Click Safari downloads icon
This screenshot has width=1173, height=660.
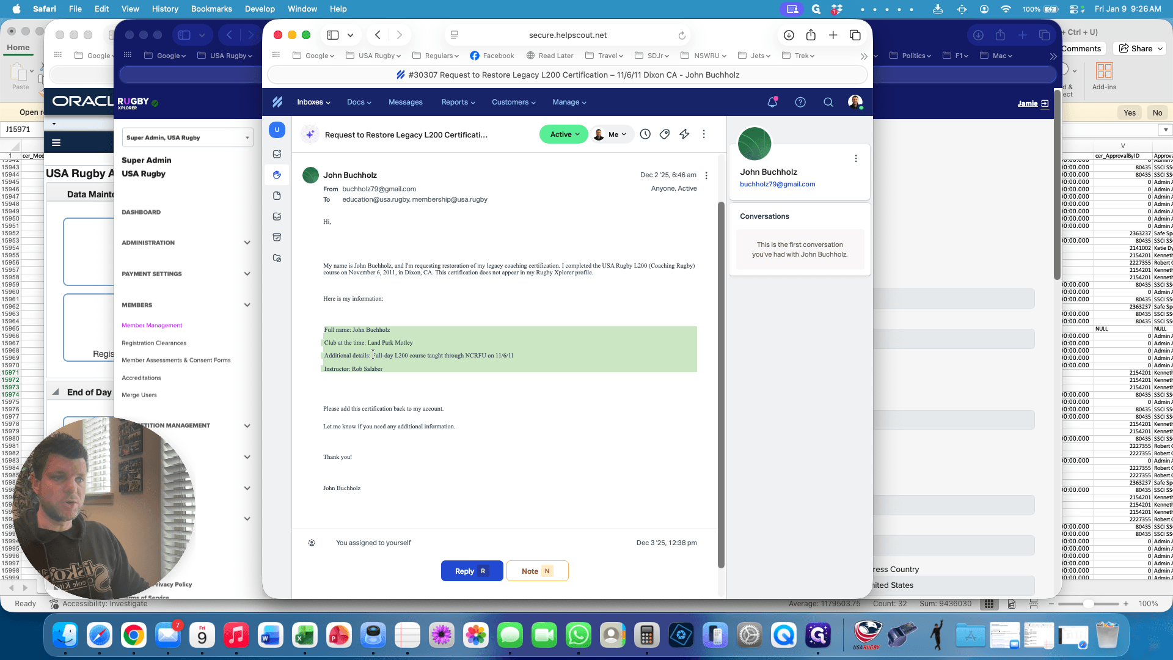point(789,35)
